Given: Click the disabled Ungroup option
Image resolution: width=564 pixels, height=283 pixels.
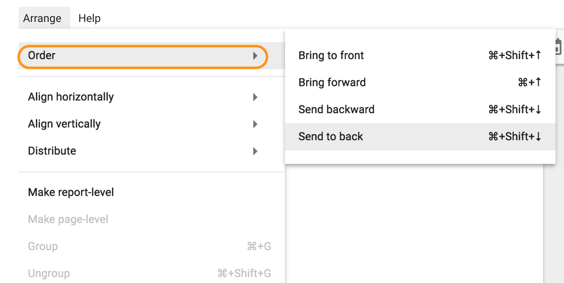Looking at the screenshot, I should pos(49,273).
